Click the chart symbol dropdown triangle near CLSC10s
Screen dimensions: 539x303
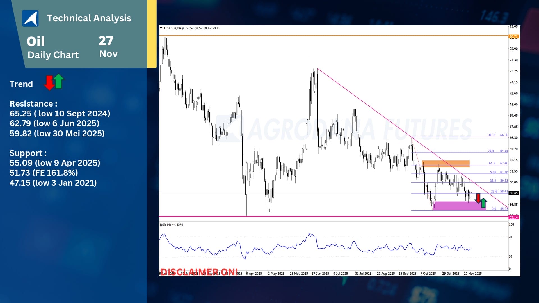(x=161, y=28)
